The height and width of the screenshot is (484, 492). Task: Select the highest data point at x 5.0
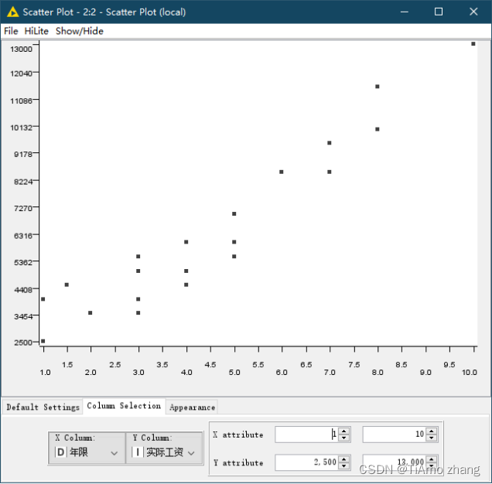[234, 214]
